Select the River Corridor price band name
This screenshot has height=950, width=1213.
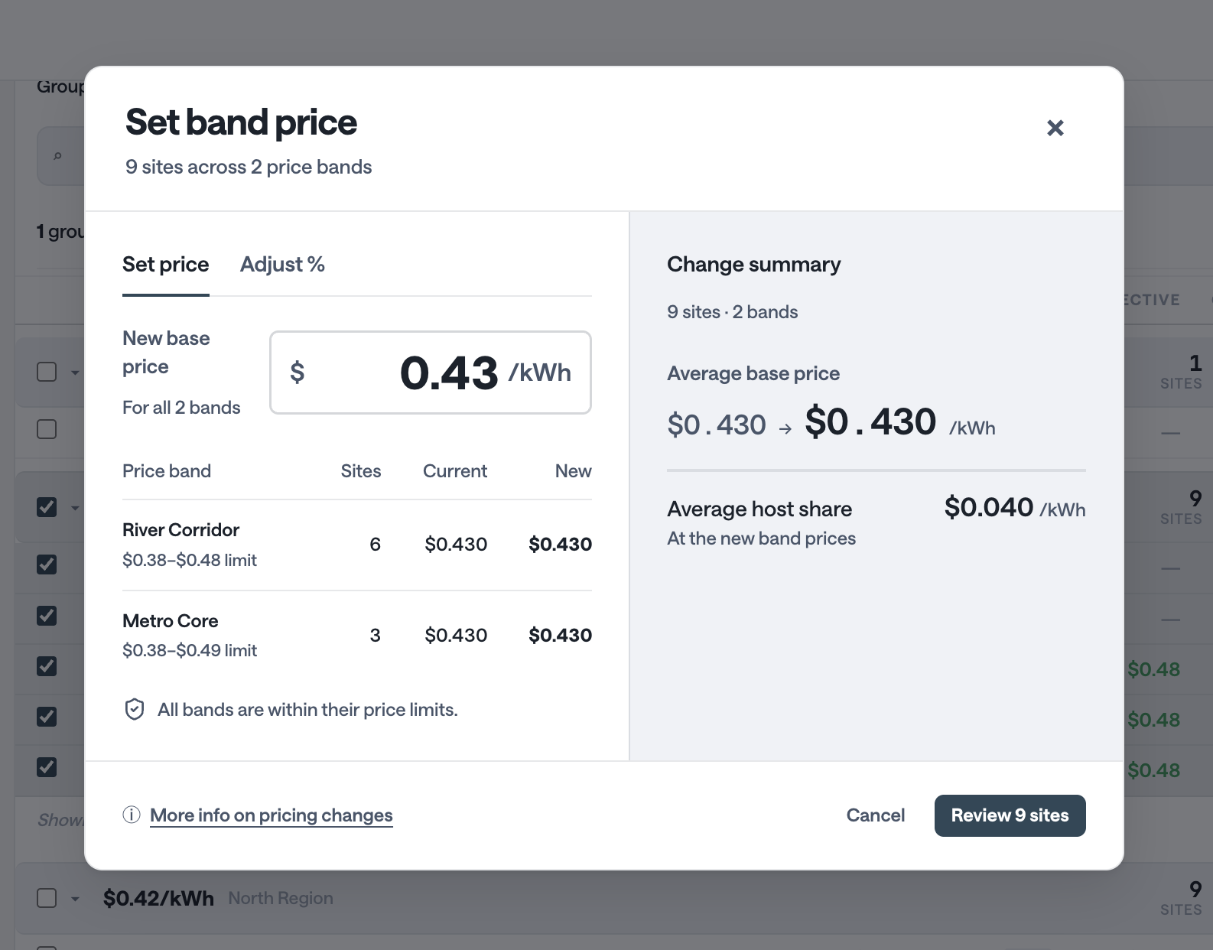click(180, 530)
